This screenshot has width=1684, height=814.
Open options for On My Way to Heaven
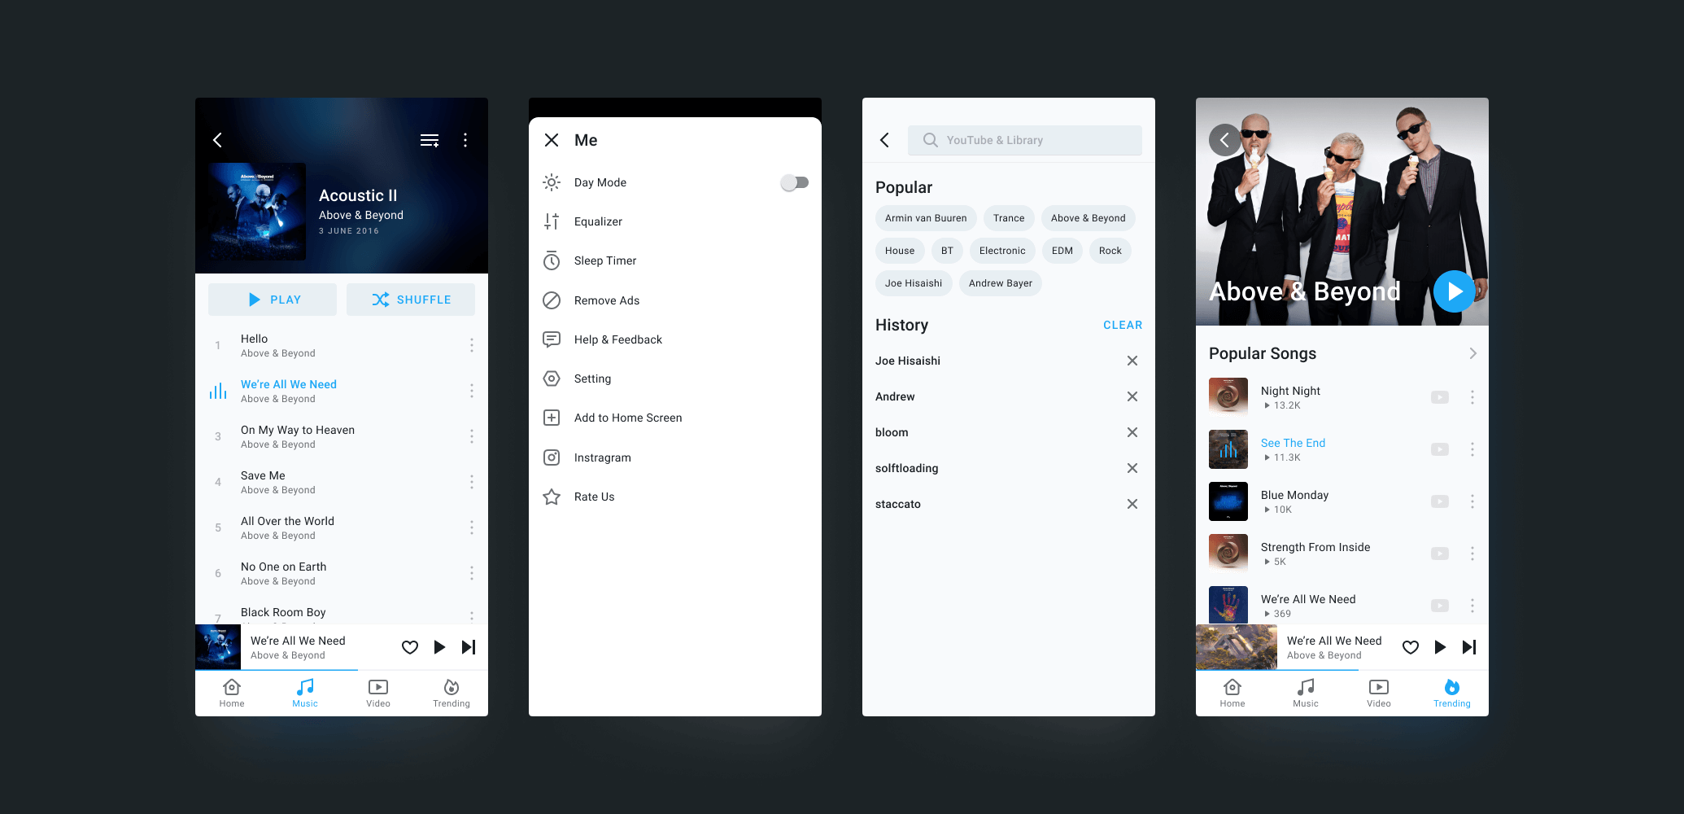(x=472, y=436)
